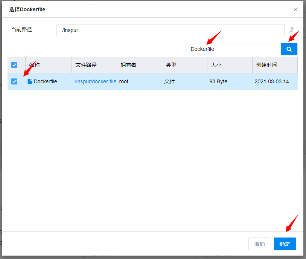
Task: Sort by the 名称 column header
Action: pyautogui.click(x=35, y=65)
